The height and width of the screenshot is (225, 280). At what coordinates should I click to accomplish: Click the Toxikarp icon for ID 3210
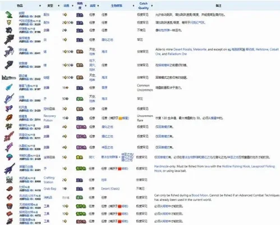pos(9,127)
